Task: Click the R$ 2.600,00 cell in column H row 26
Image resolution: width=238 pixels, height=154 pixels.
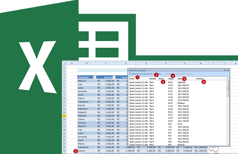Action: point(201,151)
